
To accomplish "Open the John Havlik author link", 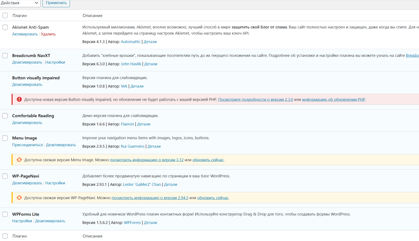I will point(131,64).
